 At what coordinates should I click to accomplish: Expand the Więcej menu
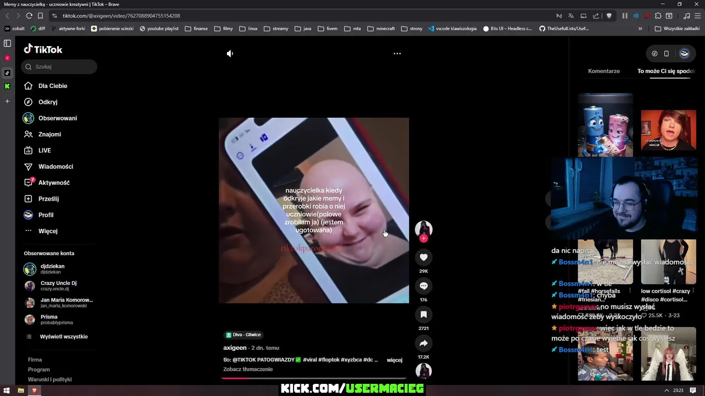click(x=48, y=231)
